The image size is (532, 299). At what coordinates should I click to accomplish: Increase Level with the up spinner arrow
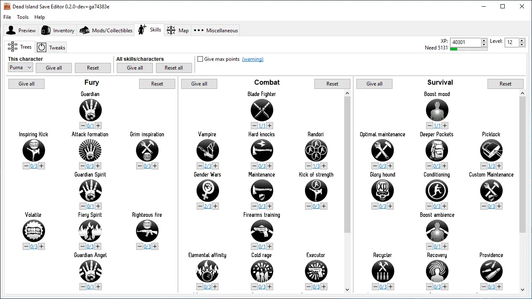521,41
